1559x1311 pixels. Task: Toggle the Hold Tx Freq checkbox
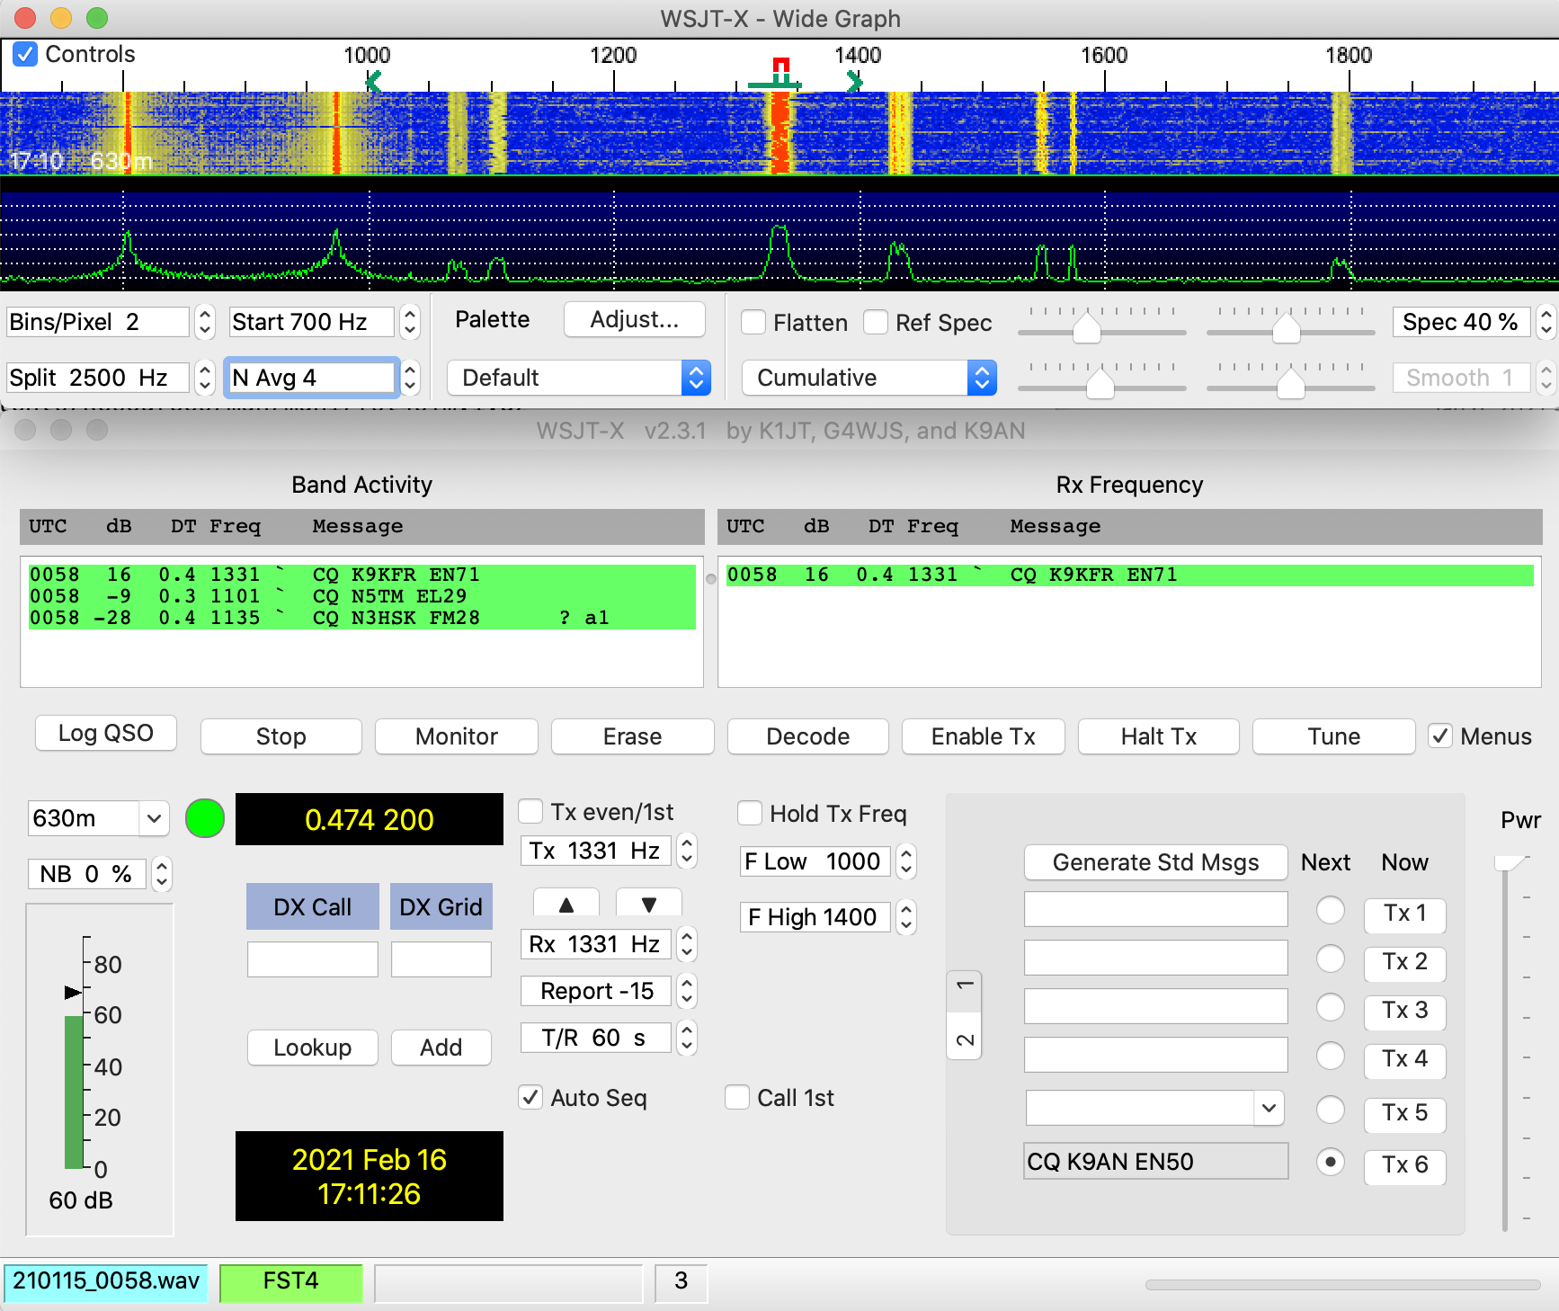tap(750, 814)
